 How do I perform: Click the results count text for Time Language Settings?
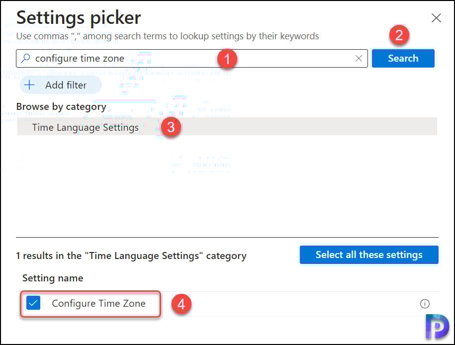[131, 256]
